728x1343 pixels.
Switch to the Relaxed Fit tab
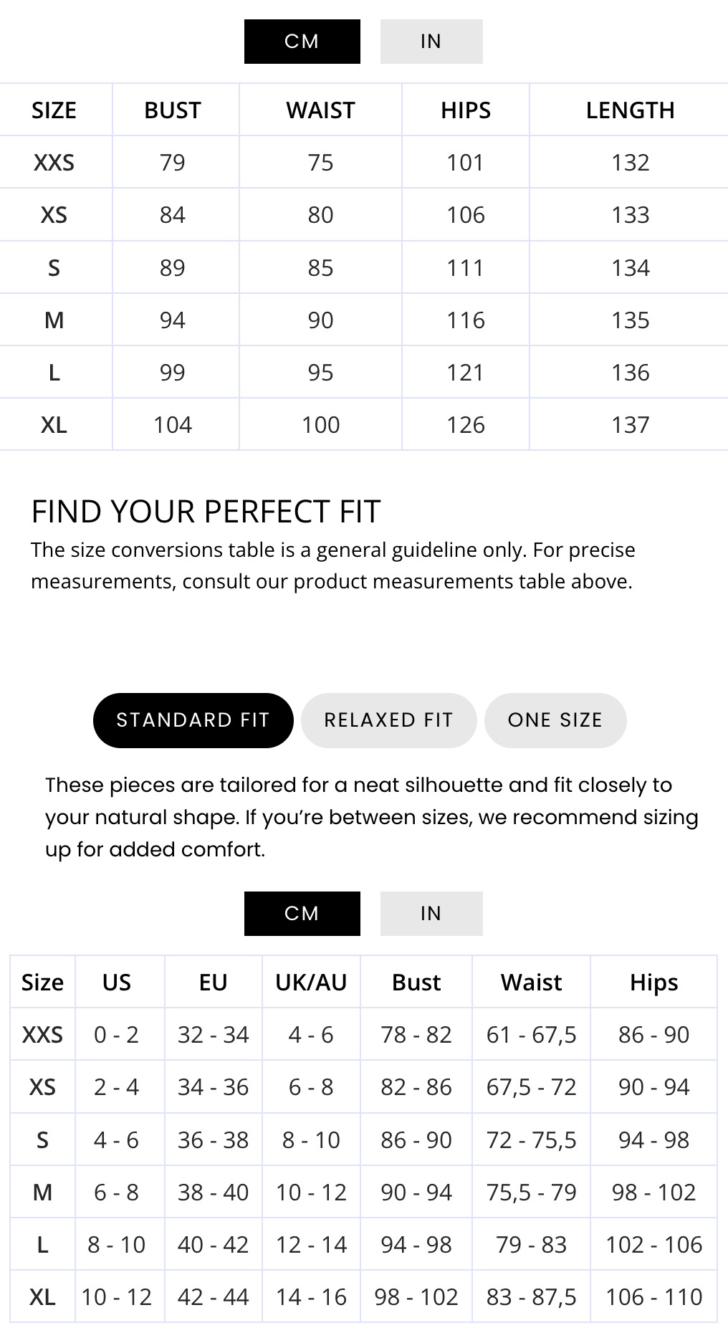point(388,720)
